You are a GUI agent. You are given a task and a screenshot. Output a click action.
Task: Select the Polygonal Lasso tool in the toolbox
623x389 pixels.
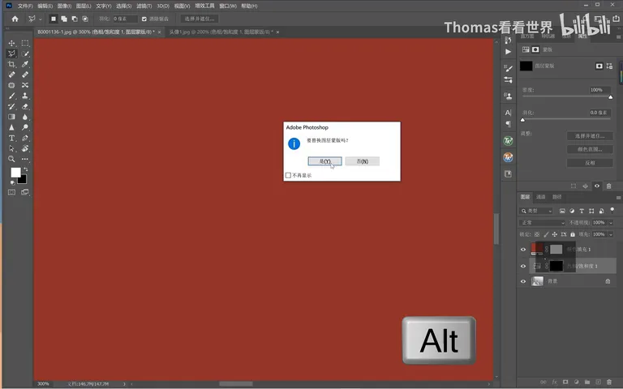(x=11, y=53)
